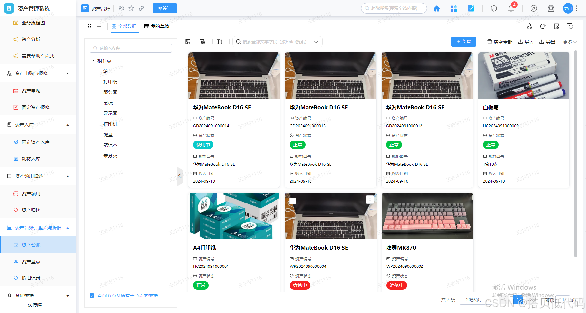586x313 pixels.
Task: Collapse the tree panel with the arrow handle
Action: click(180, 176)
